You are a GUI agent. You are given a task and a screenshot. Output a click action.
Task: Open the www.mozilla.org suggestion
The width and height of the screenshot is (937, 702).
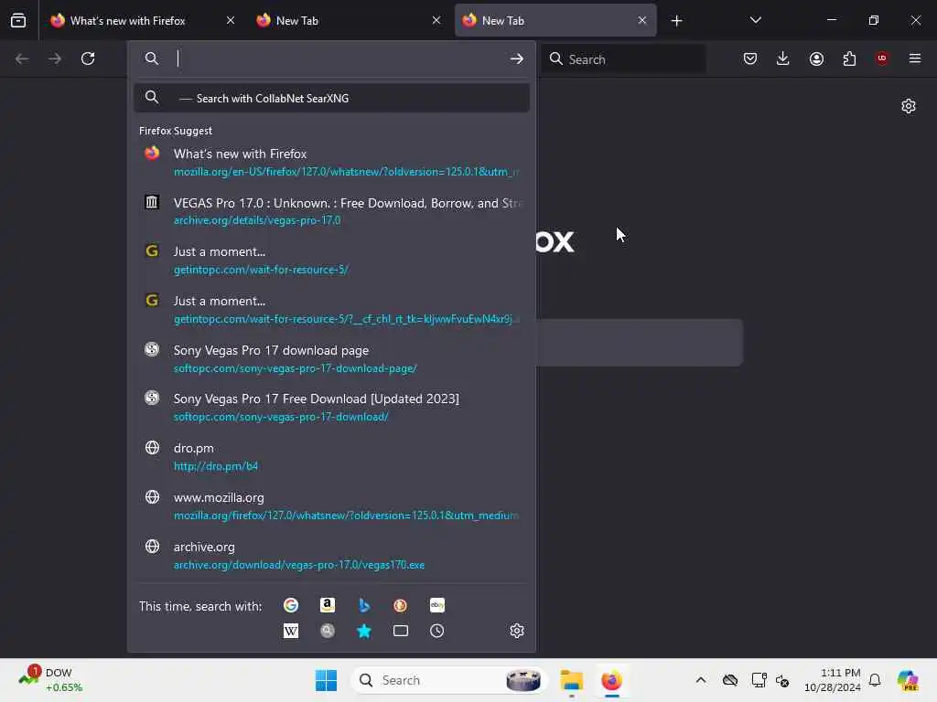tap(331, 506)
